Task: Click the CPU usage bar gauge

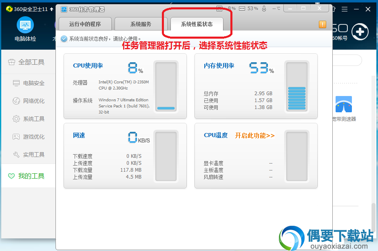Action: [166, 86]
